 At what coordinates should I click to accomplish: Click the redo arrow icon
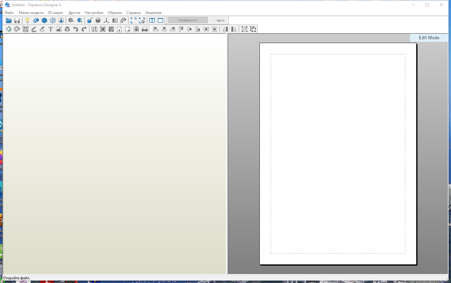pos(84,29)
